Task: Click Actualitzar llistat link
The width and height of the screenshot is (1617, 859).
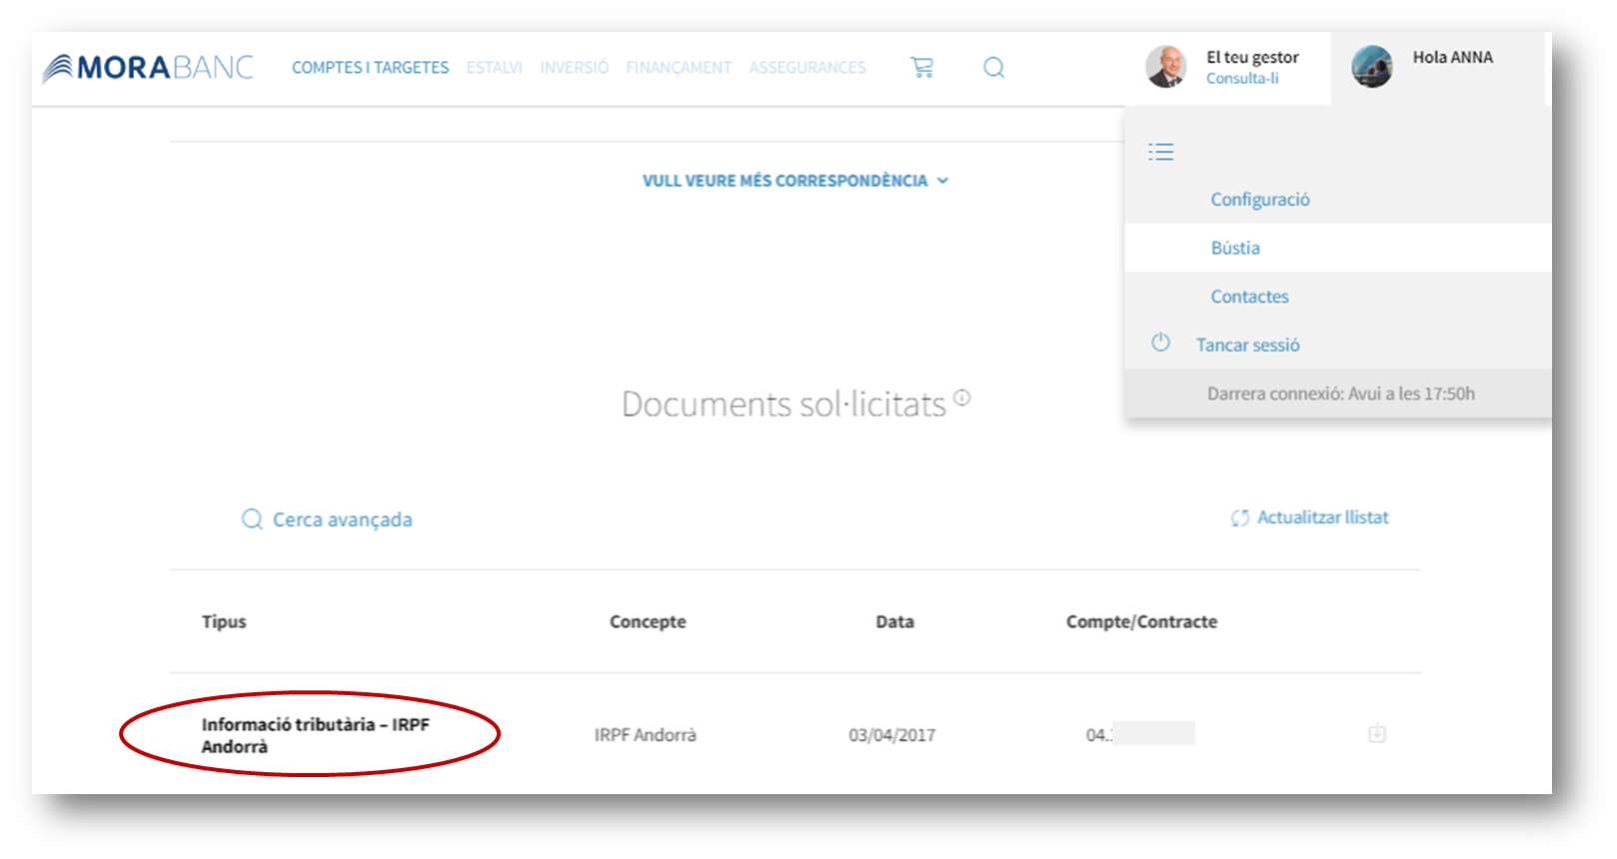Action: [1323, 517]
